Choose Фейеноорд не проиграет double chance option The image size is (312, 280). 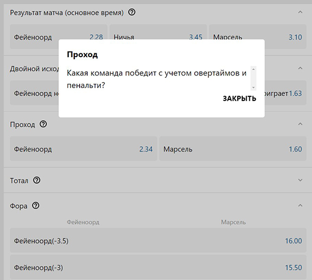[34, 92]
